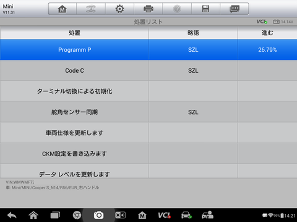Open vehicle diagnostics shortcut car icon
Viewport: 297px width, 222px height.
[x=186, y=215]
